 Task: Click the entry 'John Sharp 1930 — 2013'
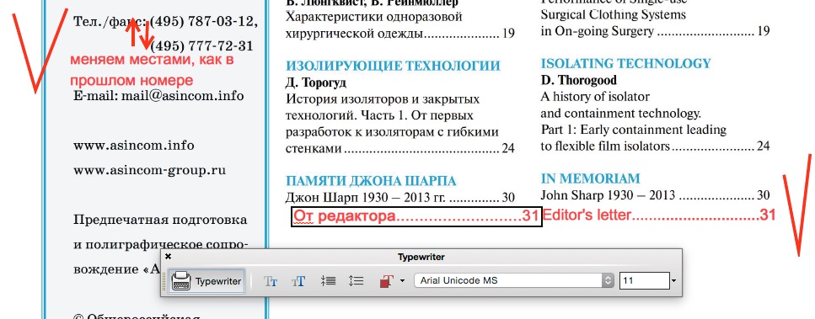(608, 195)
